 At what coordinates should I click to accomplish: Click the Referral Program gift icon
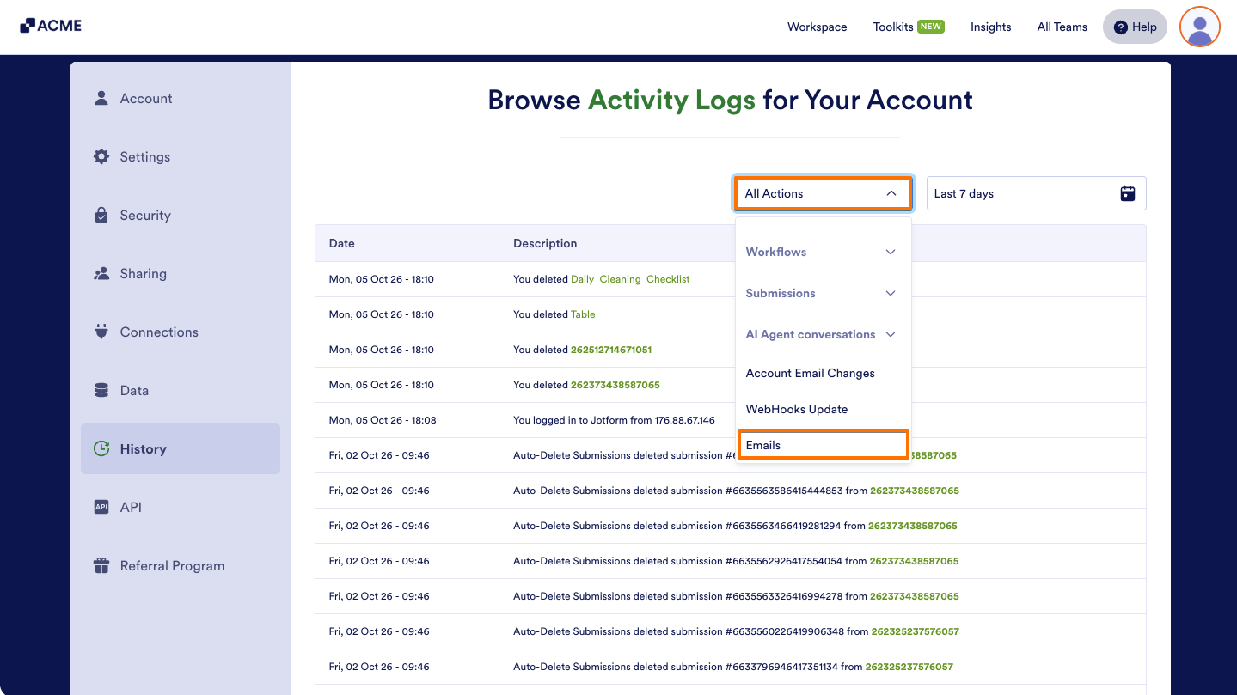click(x=101, y=565)
